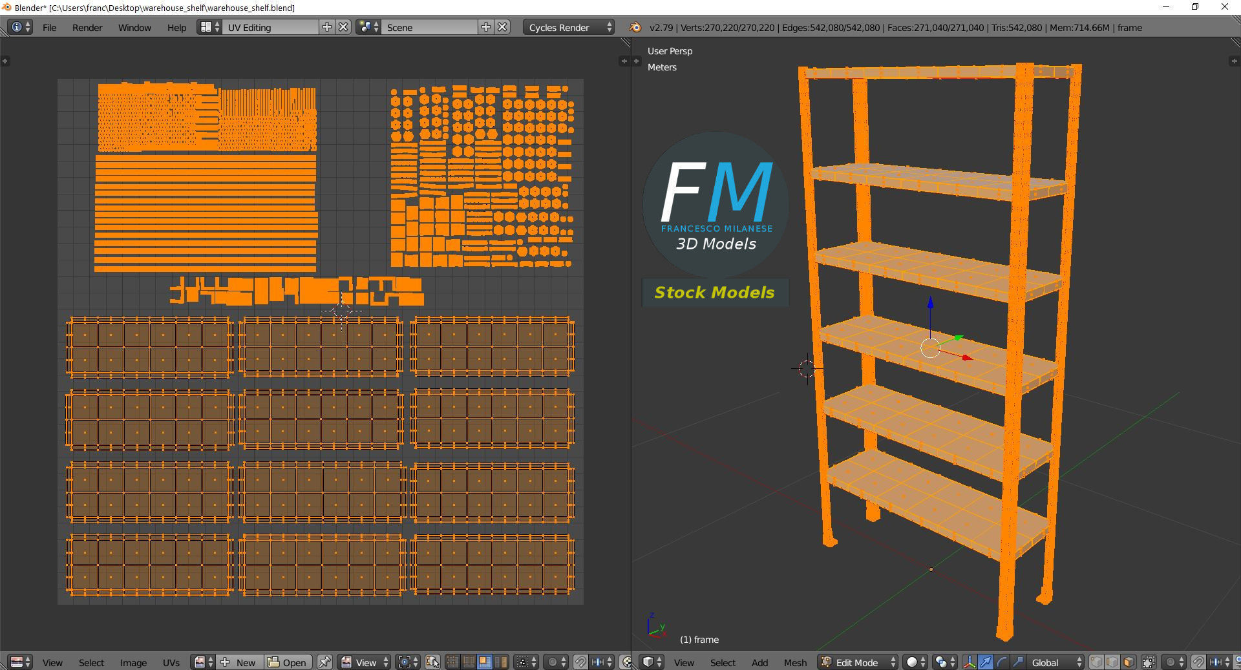The image size is (1241, 670).
Task: Open 3D viewport Select menu
Action: 723,662
